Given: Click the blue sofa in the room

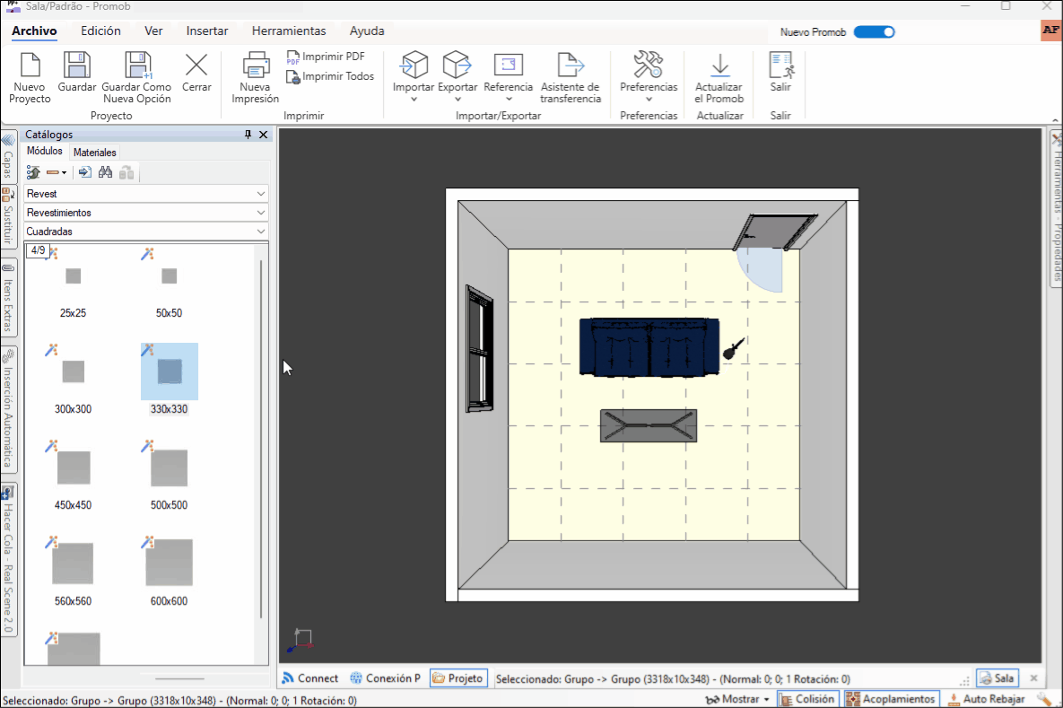Looking at the screenshot, I should tap(649, 346).
